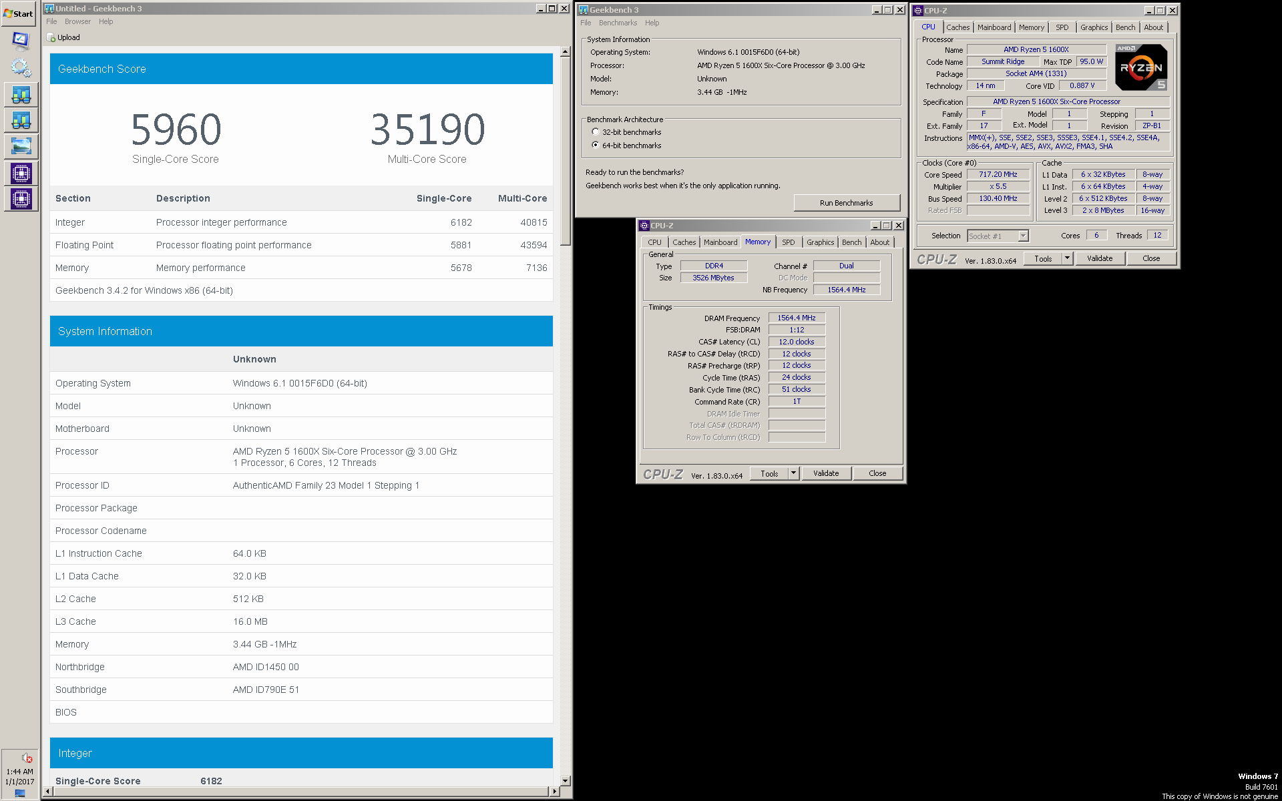Click the AMD Ryzen 5 logo in CPU-Z

pos(1140,67)
